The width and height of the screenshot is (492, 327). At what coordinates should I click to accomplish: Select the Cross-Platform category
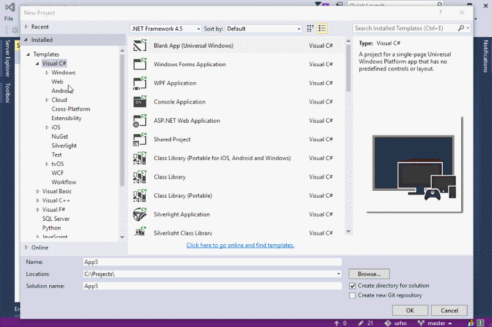click(71, 109)
